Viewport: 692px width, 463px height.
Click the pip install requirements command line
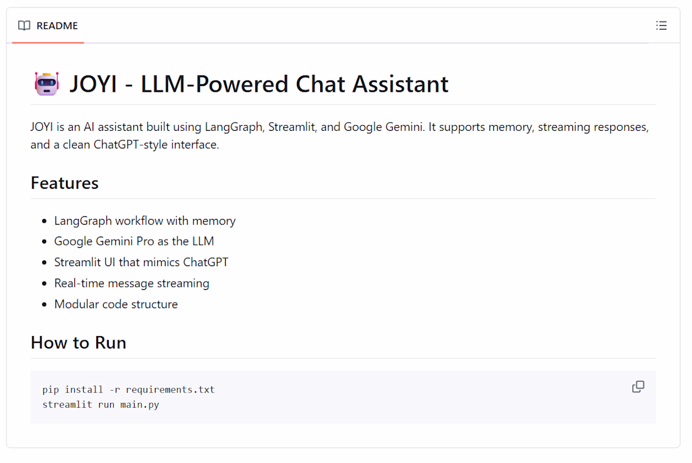coord(128,389)
